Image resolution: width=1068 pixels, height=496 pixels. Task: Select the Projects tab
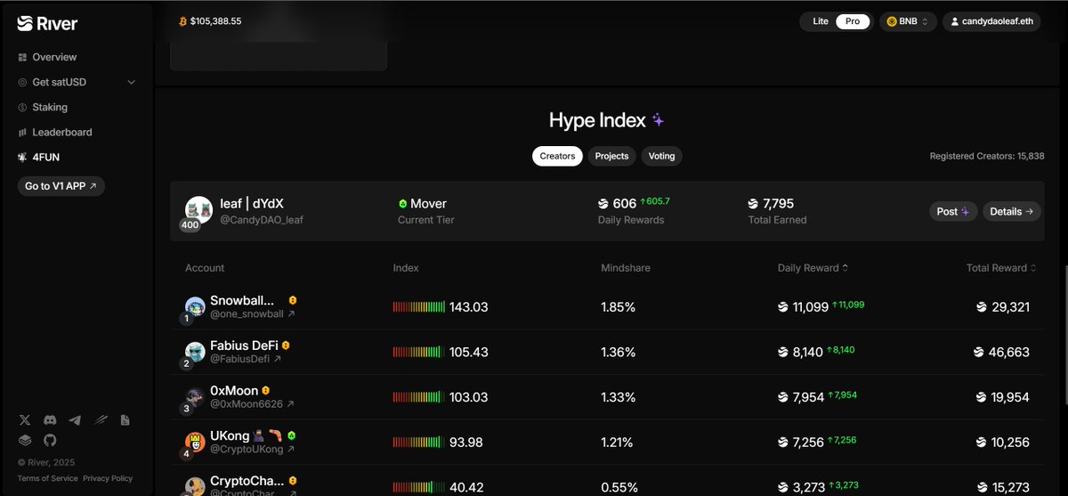coord(611,156)
